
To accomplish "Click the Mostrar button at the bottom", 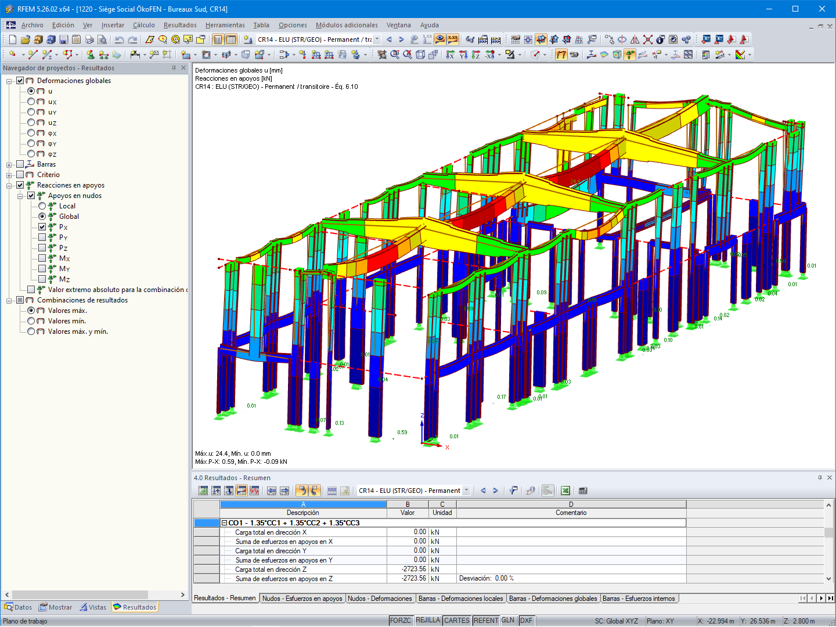I will click(x=55, y=607).
